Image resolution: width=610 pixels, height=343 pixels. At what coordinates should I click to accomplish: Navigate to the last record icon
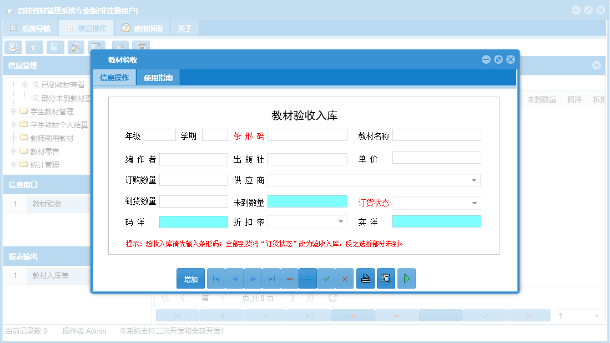(x=271, y=278)
